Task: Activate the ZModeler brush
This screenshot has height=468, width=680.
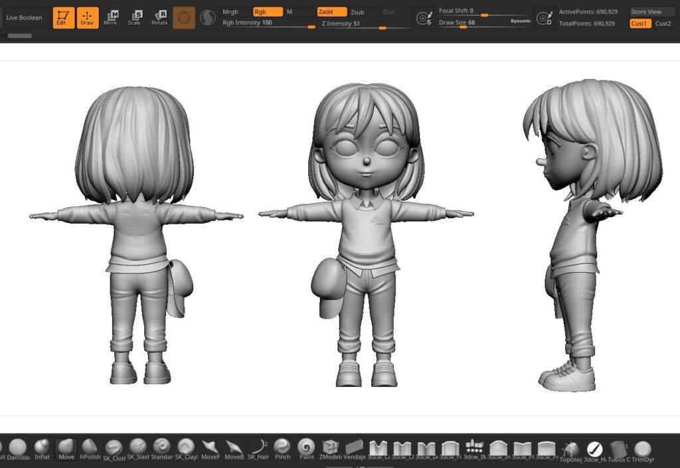Action: (330, 448)
